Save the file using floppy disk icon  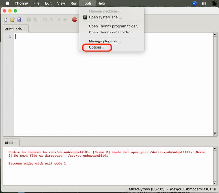(x=19, y=20)
